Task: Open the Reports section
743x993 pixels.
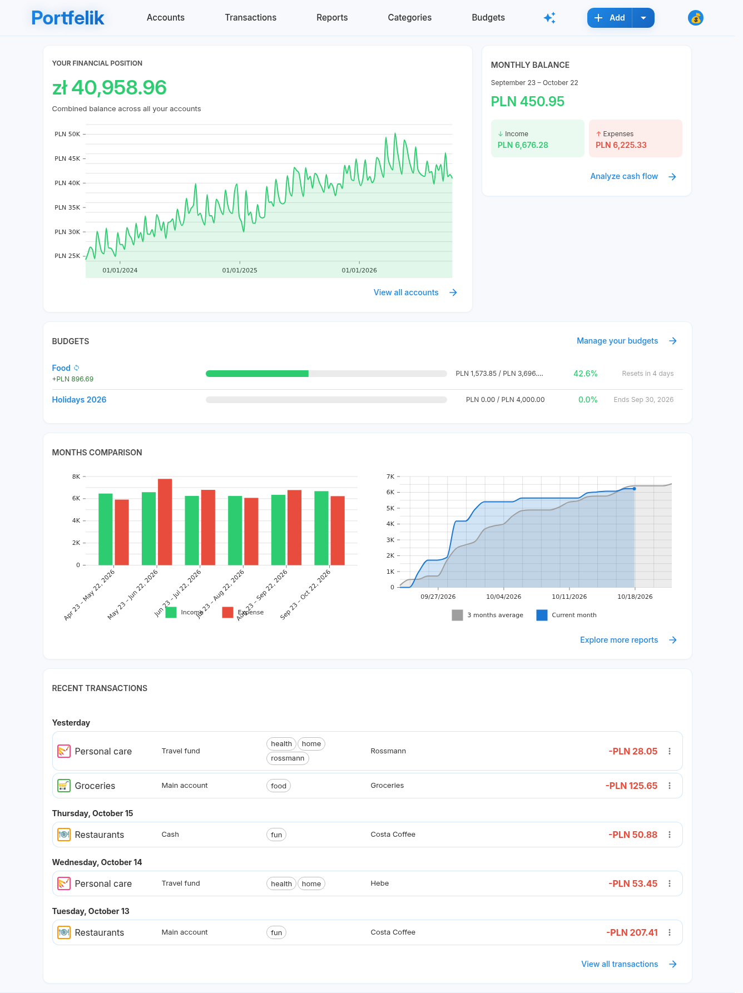Action: coord(332,18)
